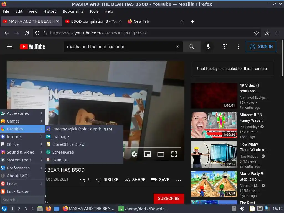Launch LXImage from Graphics menu
Screen dimensions: 284x213
[x=84, y=137]
